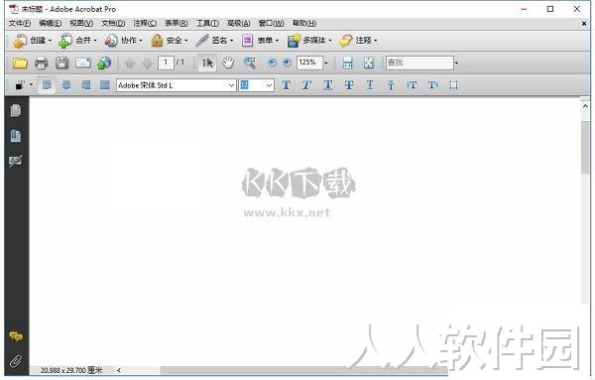Expand the 125% zoom level dropdown
Screen dimensions: 595x380
click(326, 63)
